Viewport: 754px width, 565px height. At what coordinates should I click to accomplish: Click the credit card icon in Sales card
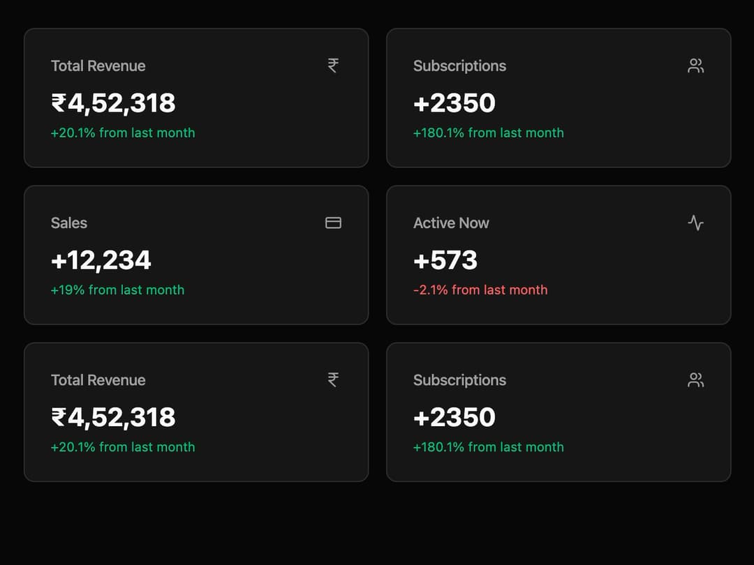point(333,223)
